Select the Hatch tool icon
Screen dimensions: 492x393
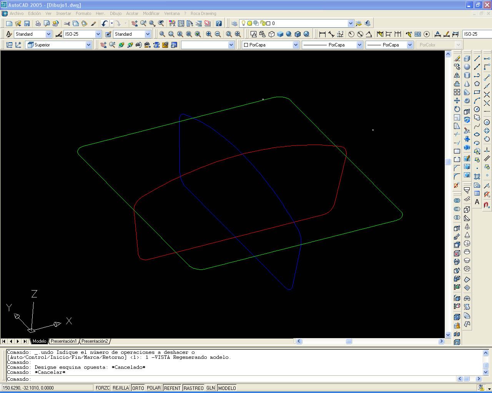click(477, 177)
